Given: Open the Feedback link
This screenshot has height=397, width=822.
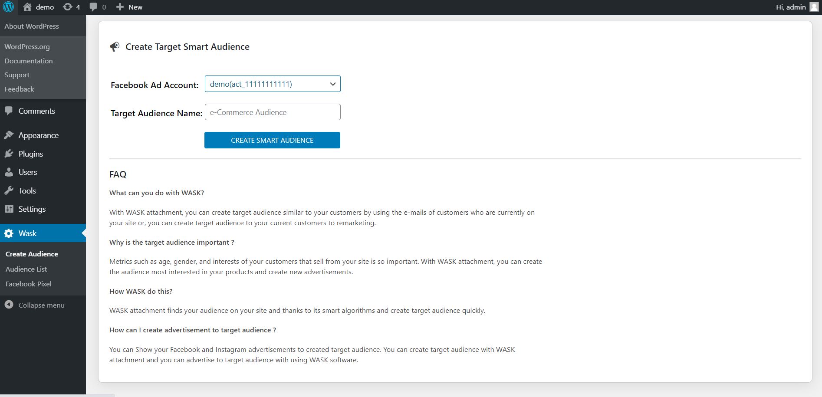Looking at the screenshot, I should point(19,89).
